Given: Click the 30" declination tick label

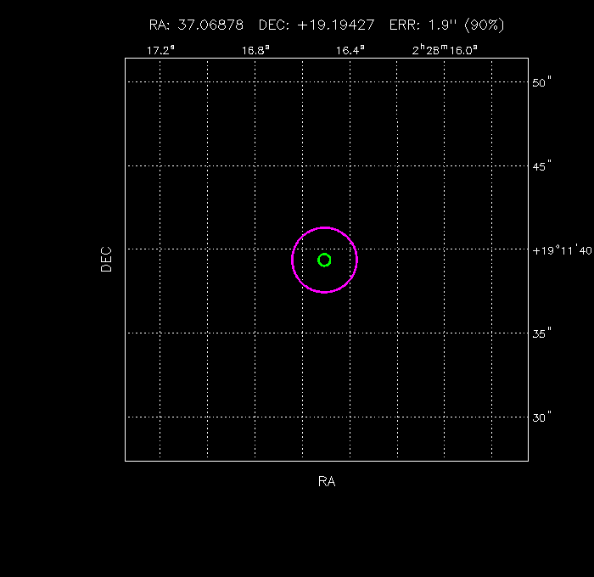Looking at the screenshot, I should click(x=541, y=417).
